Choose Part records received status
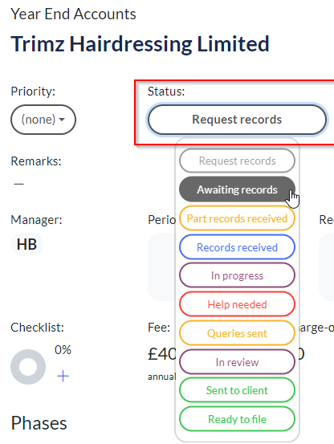This screenshot has height=444, width=334. tap(237, 218)
